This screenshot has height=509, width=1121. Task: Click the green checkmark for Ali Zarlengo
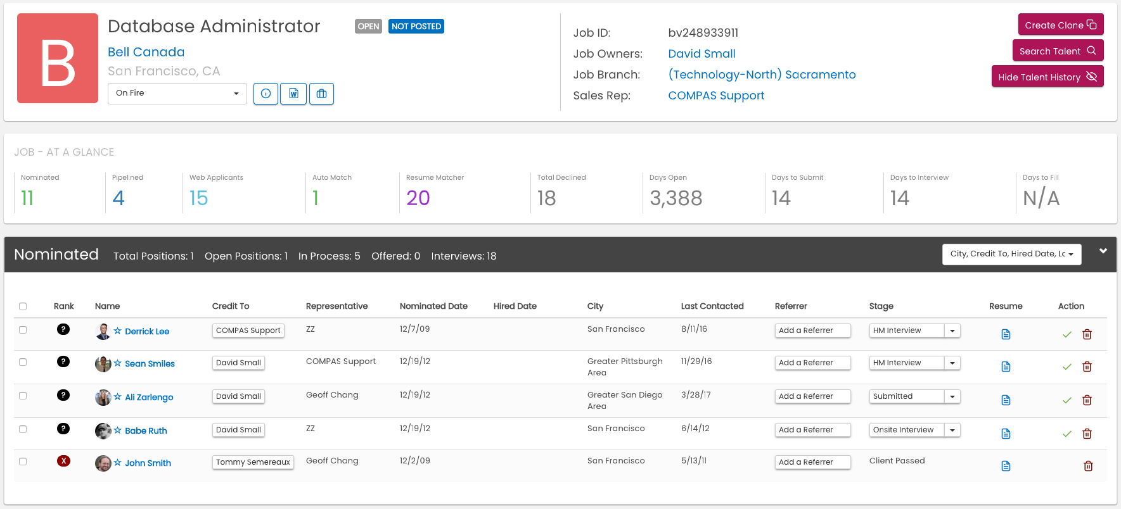(1067, 400)
